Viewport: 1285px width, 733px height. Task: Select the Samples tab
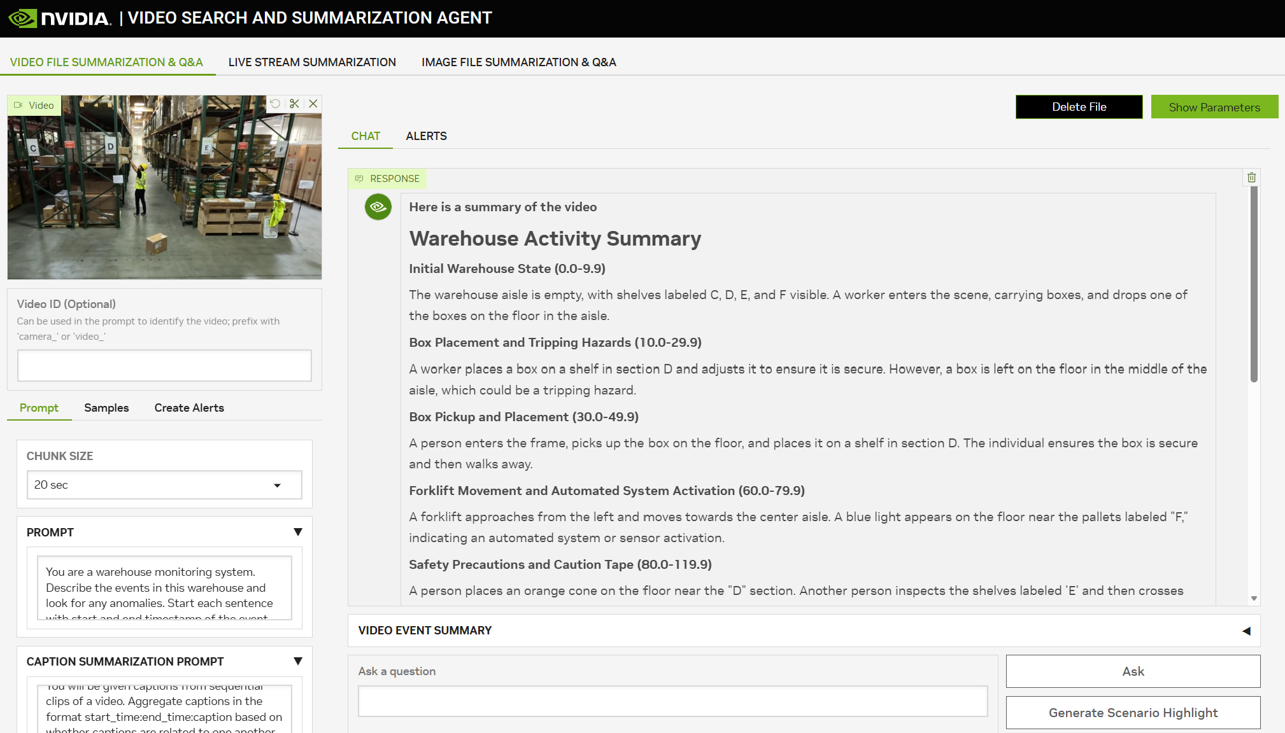(x=106, y=408)
